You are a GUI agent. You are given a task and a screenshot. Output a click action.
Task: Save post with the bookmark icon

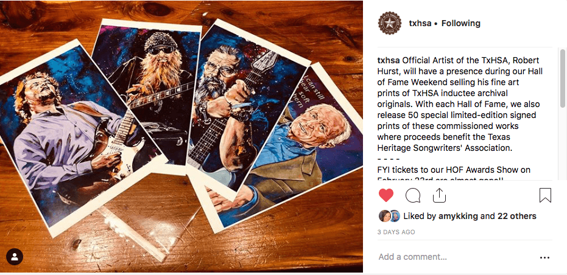point(545,195)
